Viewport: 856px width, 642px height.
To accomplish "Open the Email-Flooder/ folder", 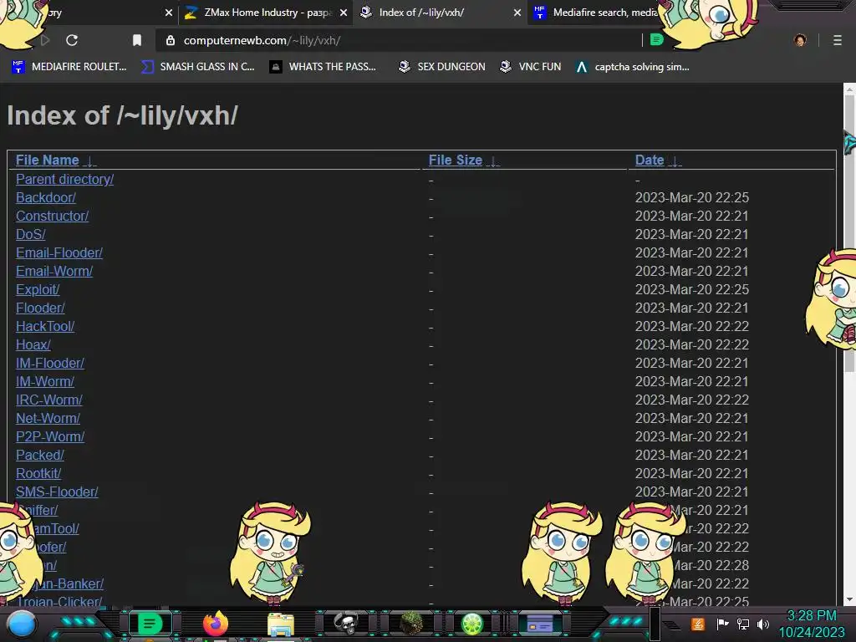I will point(59,252).
